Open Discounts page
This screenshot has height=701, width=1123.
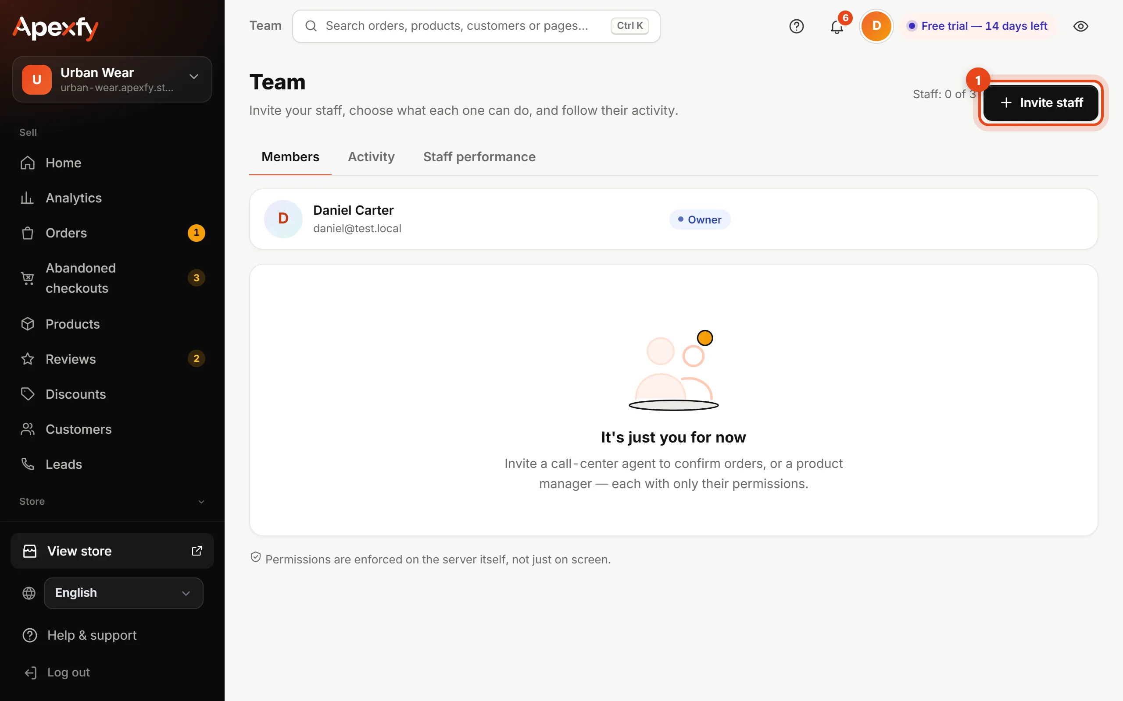click(x=112, y=394)
